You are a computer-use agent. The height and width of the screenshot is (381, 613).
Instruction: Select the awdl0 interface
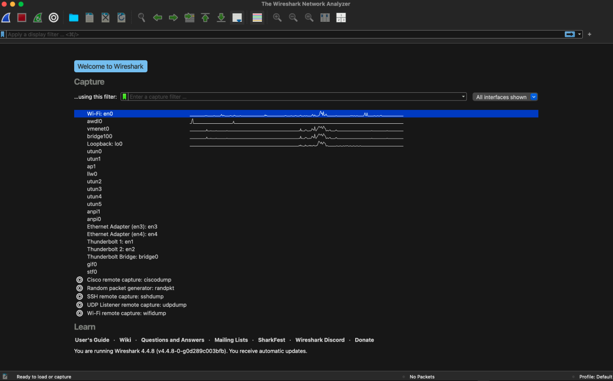[306, 121]
